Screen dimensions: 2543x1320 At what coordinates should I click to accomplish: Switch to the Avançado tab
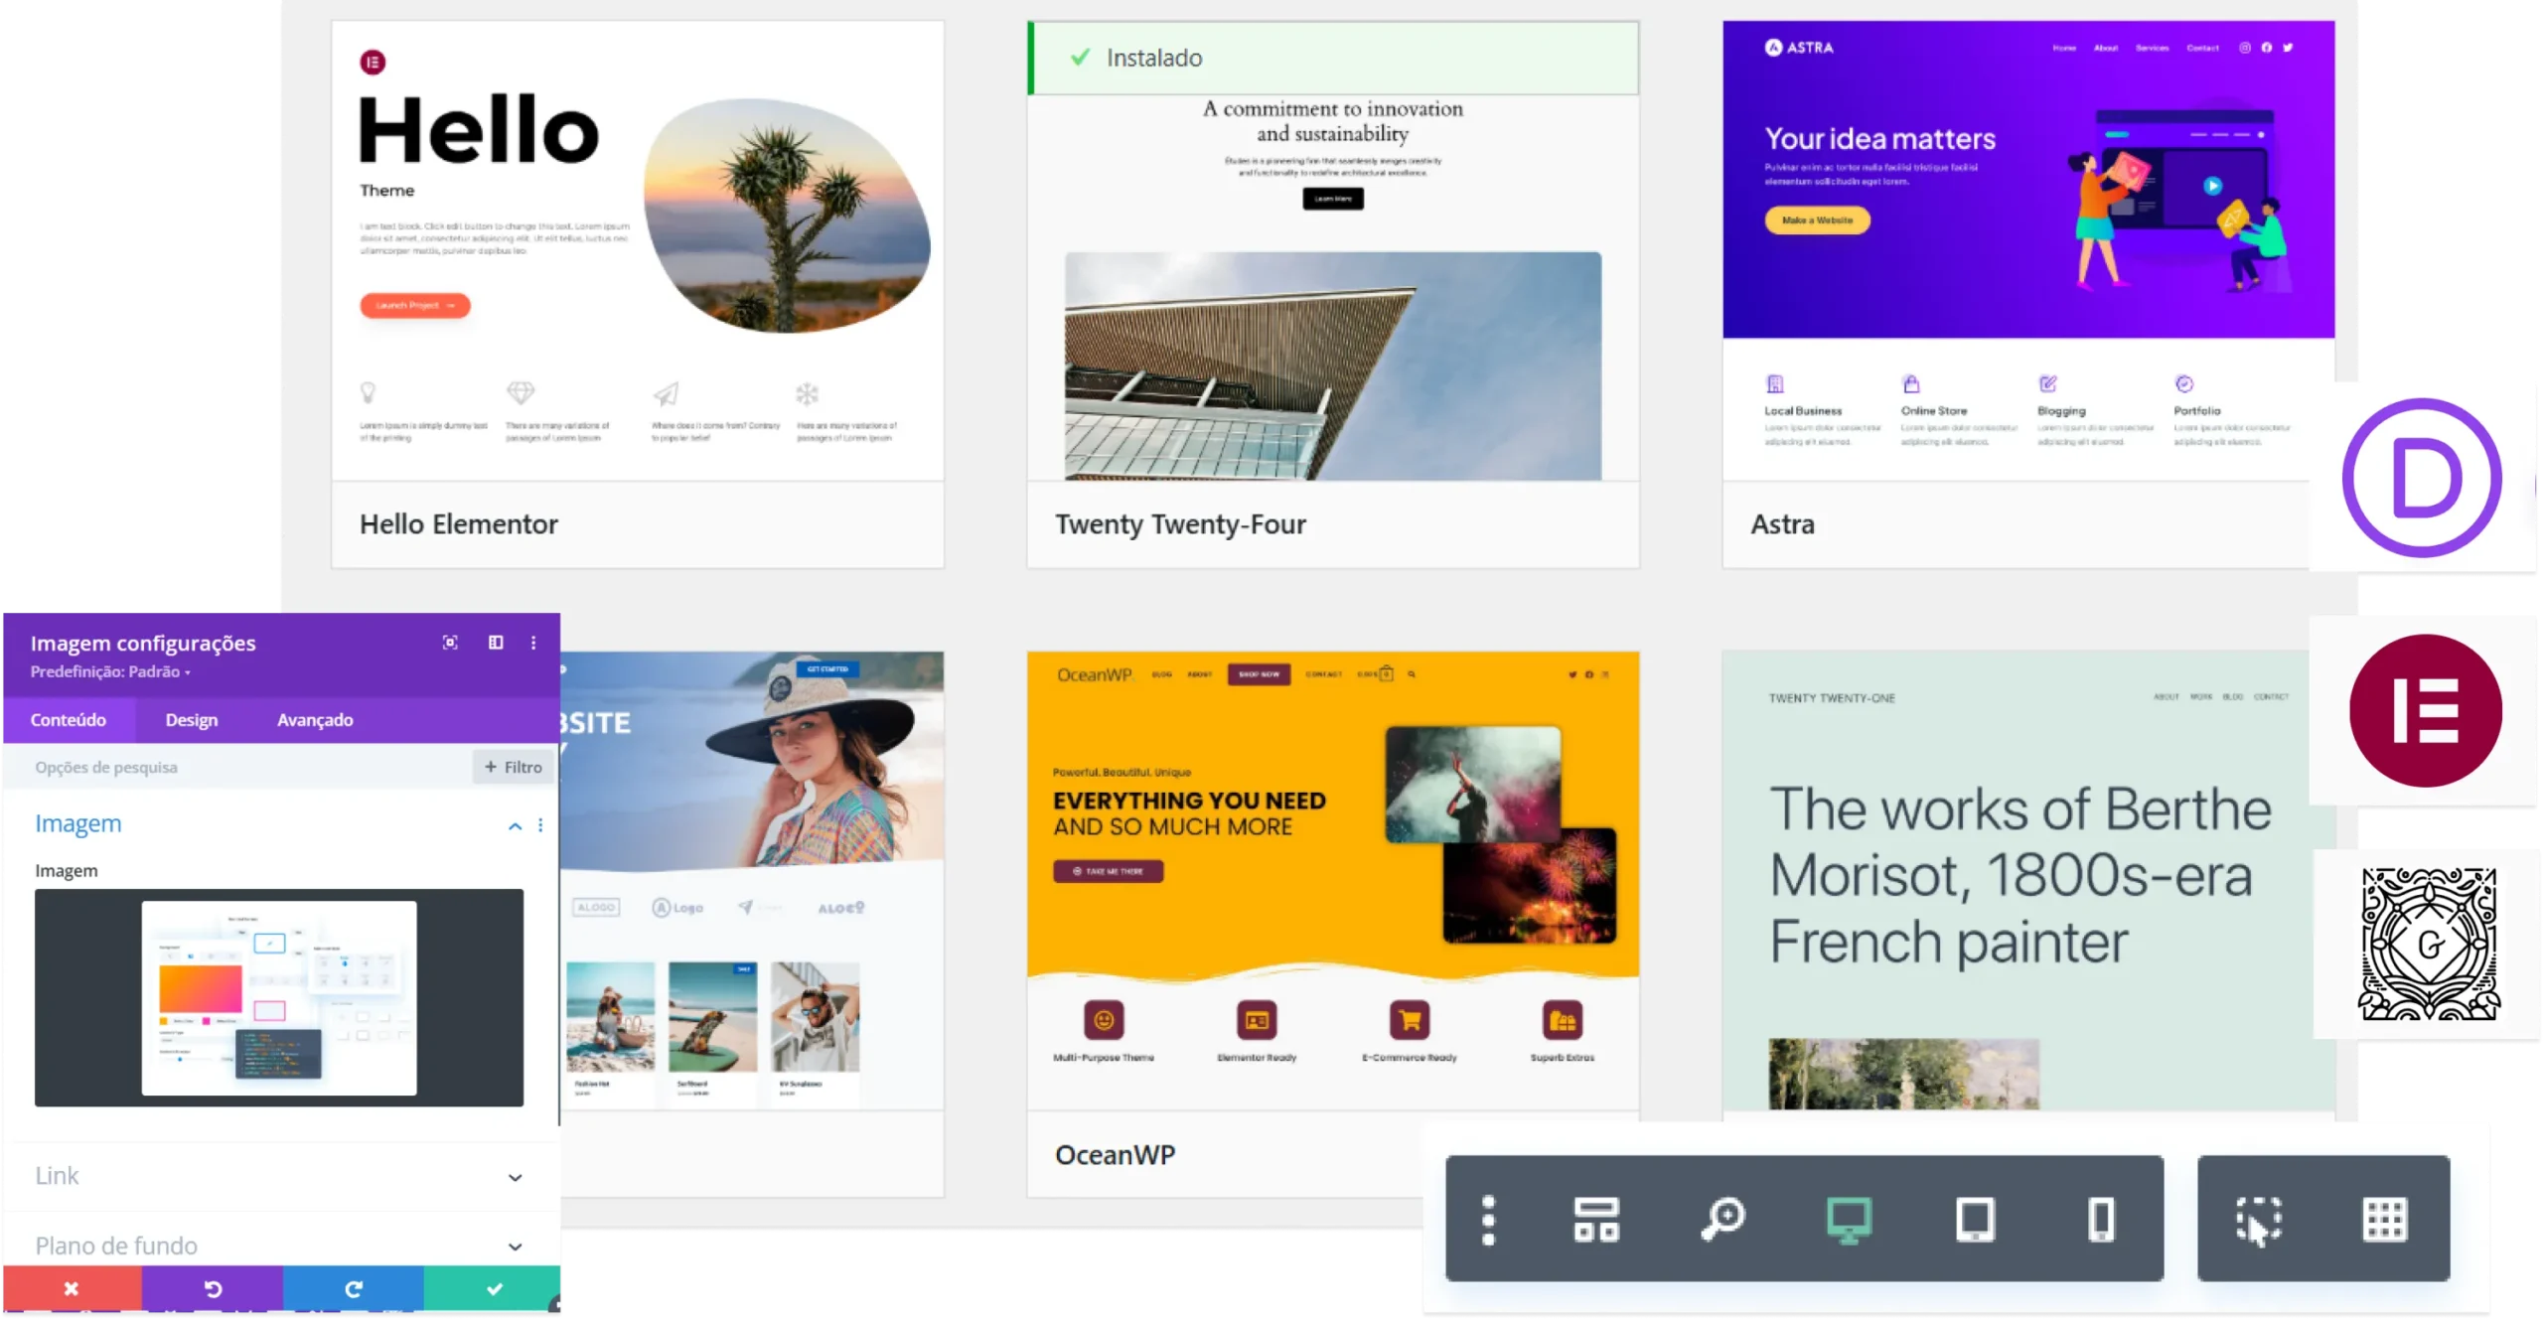pyautogui.click(x=315, y=720)
